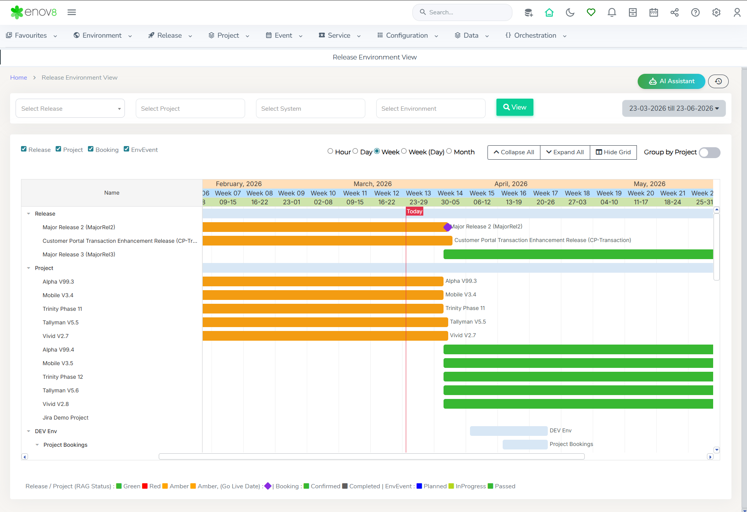Click Major Release 2 purple diamond marker

447,227
